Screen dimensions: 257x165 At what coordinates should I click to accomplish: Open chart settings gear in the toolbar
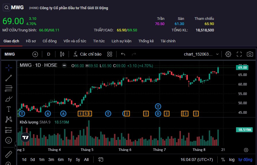[228, 54]
